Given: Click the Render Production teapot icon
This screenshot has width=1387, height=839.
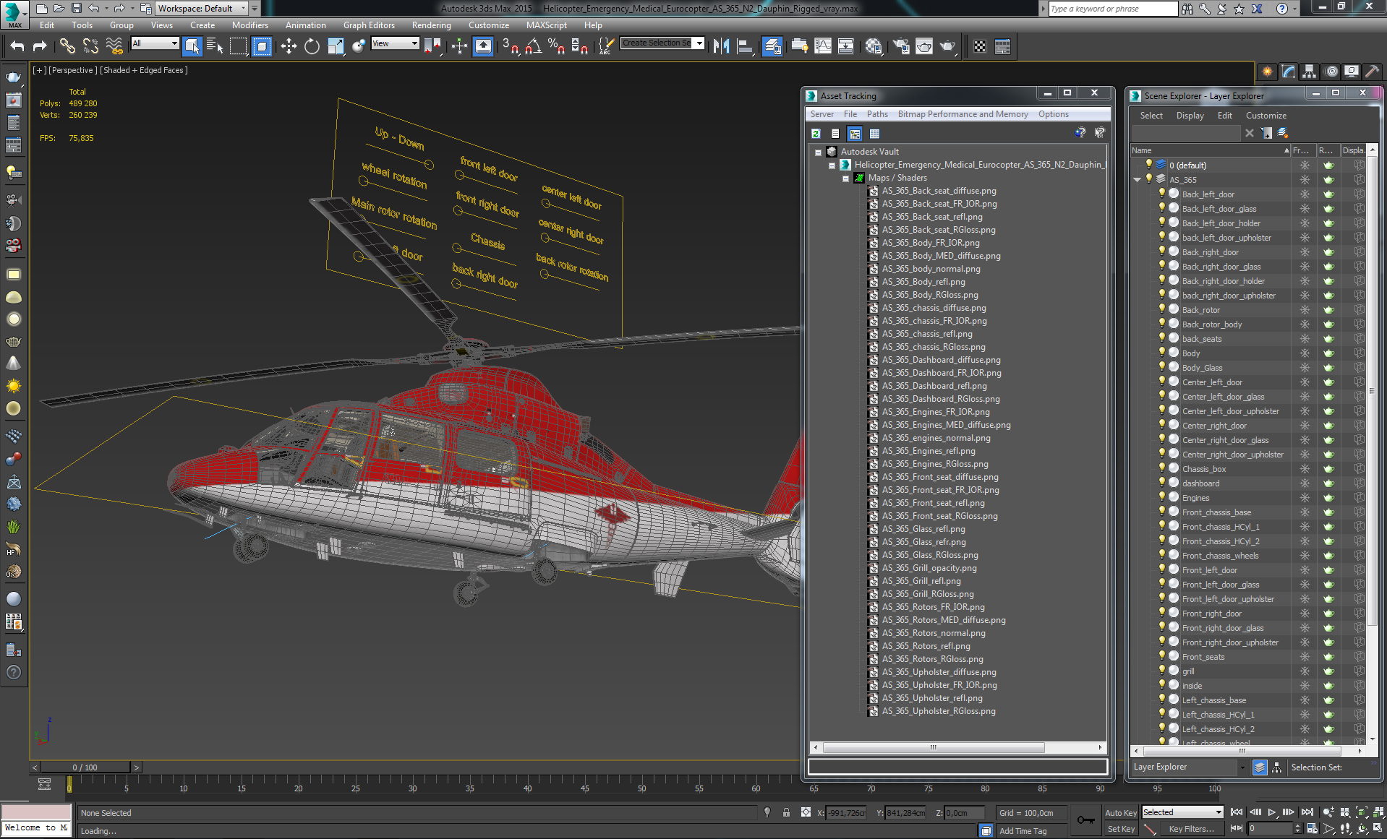Looking at the screenshot, I should click(x=947, y=46).
